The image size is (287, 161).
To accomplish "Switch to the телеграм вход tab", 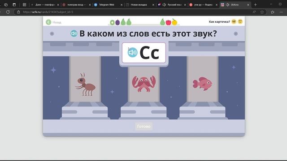I will point(77,5).
